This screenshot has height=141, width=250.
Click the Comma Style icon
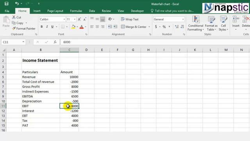[169, 27]
